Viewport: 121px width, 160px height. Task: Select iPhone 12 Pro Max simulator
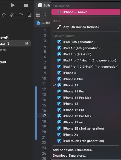tap(86, 116)
